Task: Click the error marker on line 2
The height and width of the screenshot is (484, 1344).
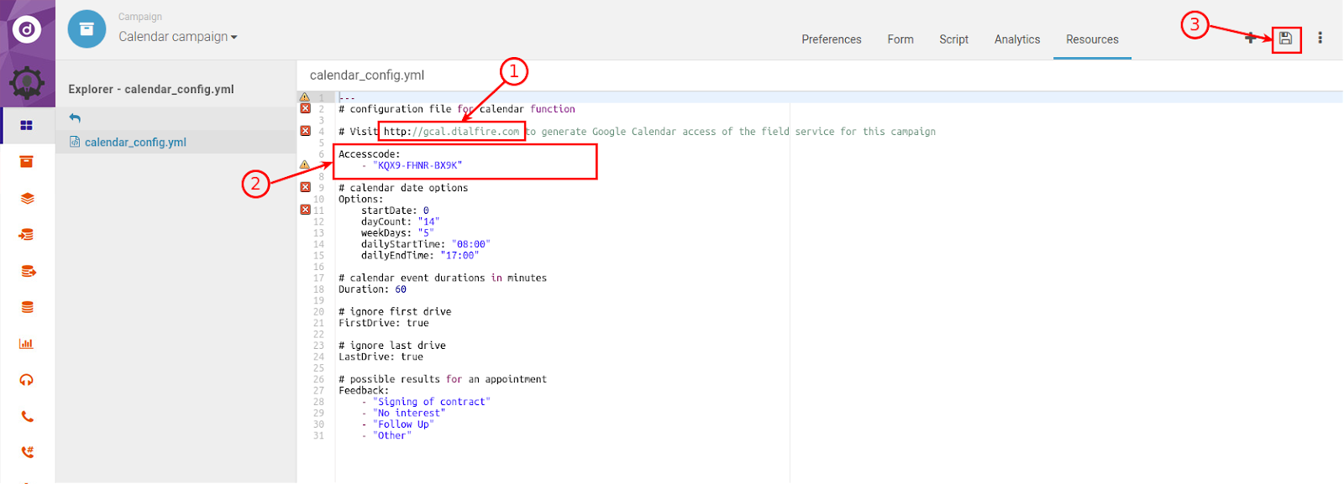Action: 305,109
